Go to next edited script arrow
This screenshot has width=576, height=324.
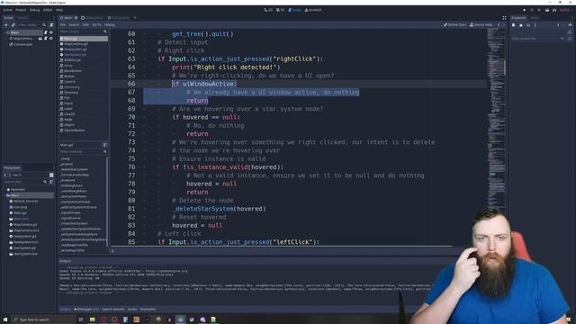(x=504, y=25)
